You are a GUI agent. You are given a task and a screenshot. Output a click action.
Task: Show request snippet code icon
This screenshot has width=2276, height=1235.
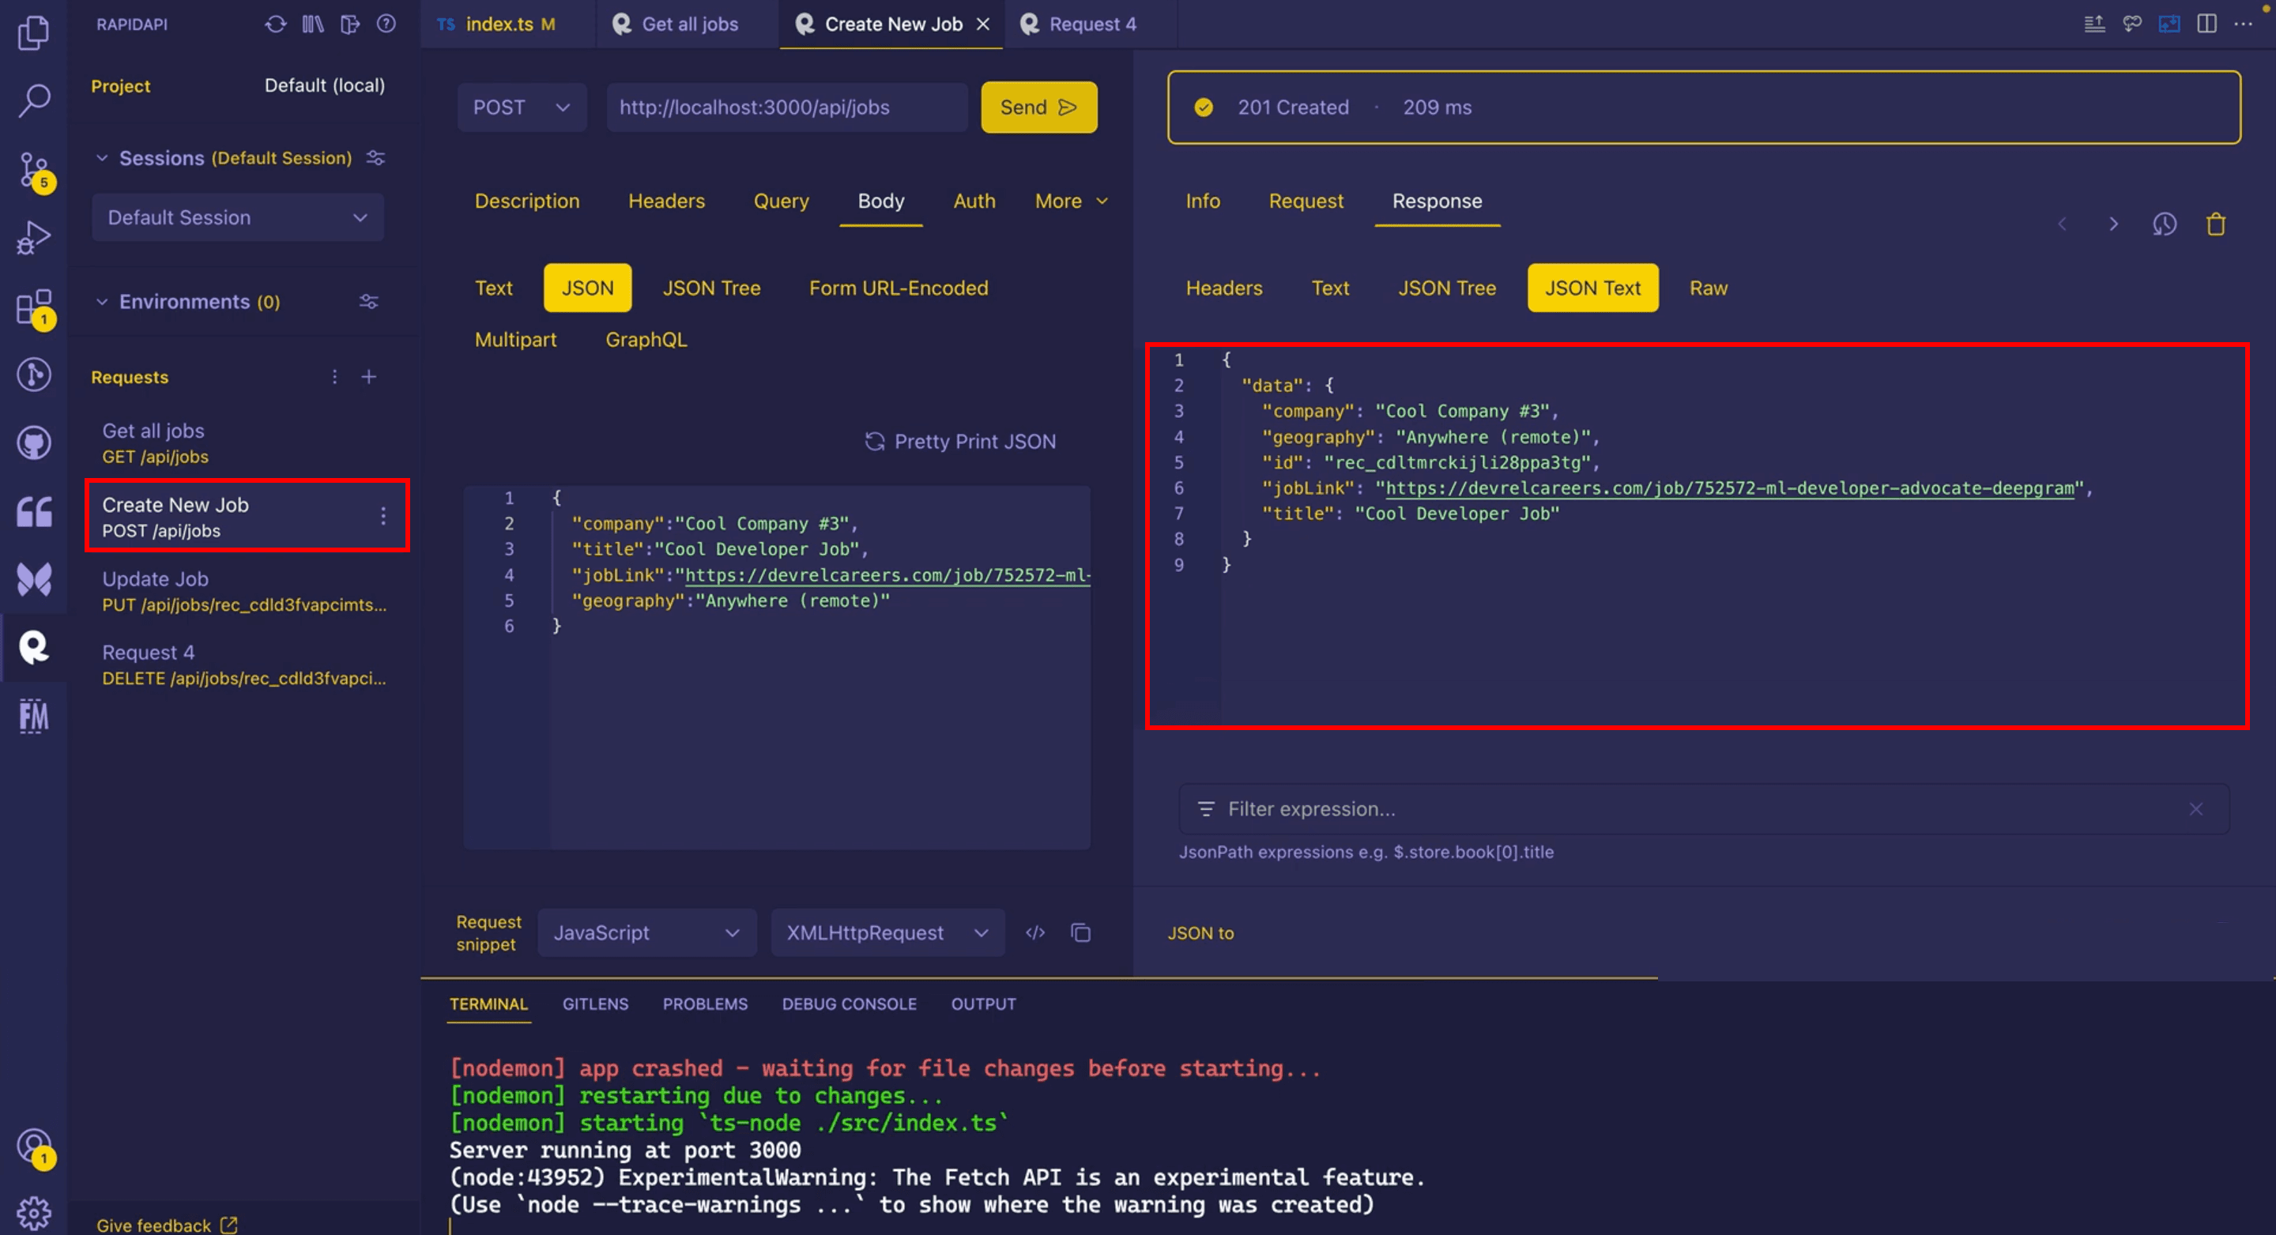[x=1034, y=933]
